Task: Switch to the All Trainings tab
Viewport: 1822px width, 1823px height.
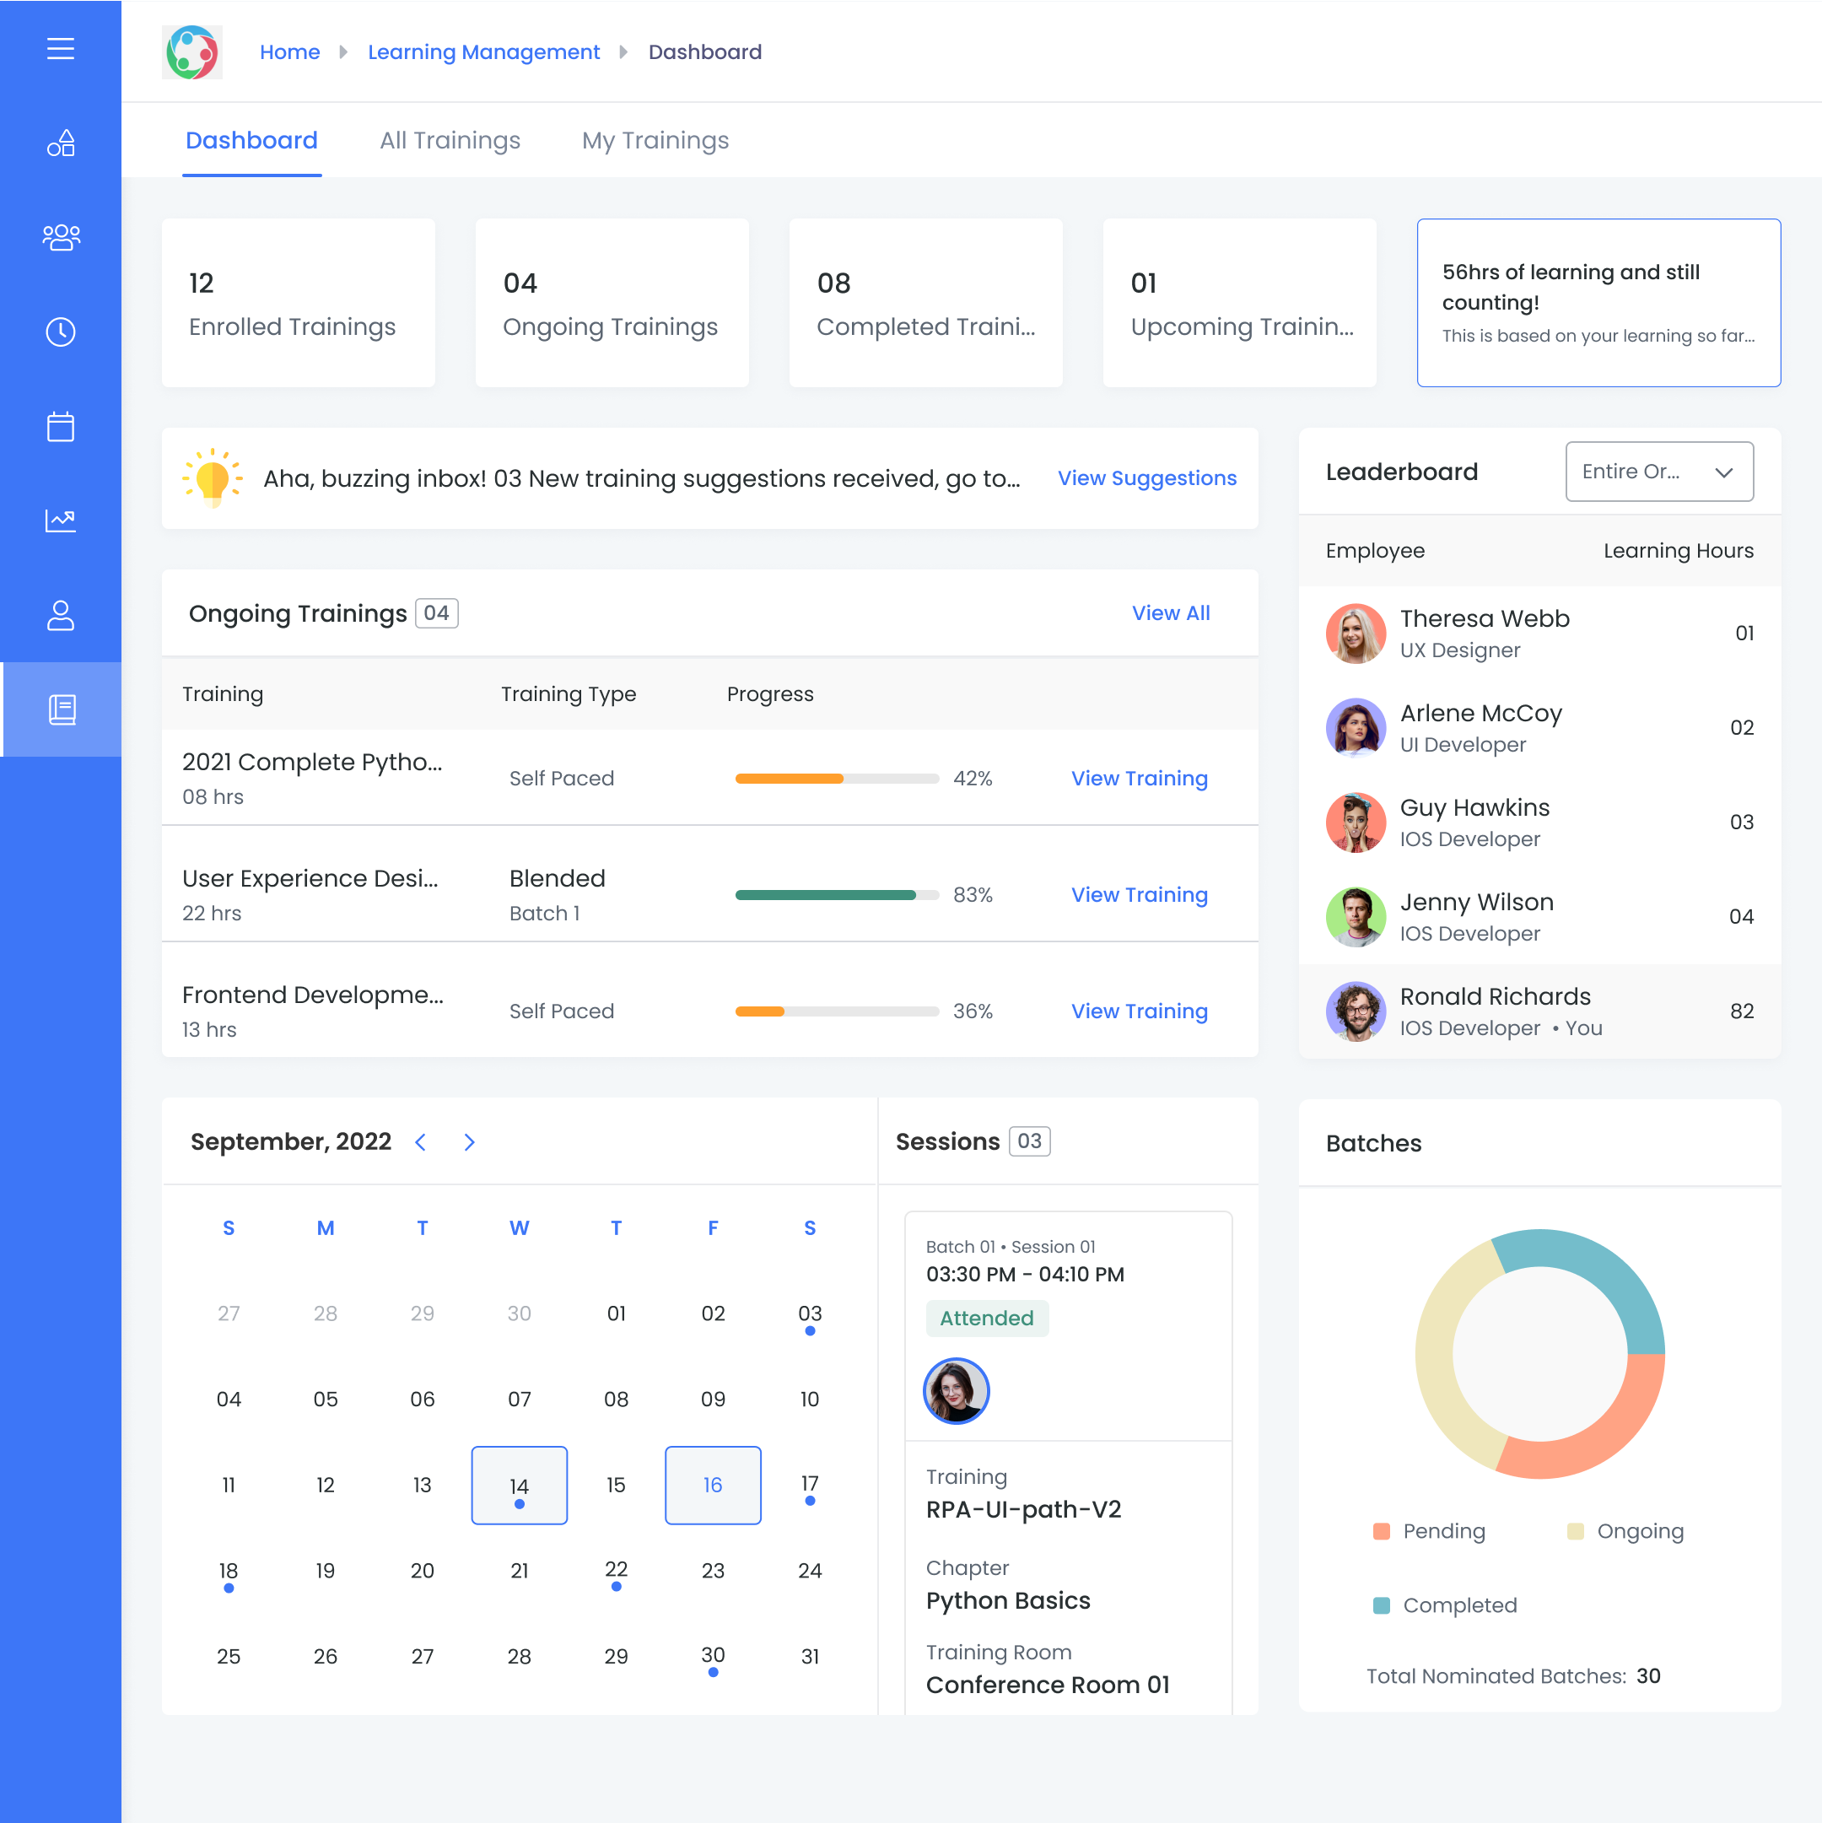Action: [x=449, y=141]
